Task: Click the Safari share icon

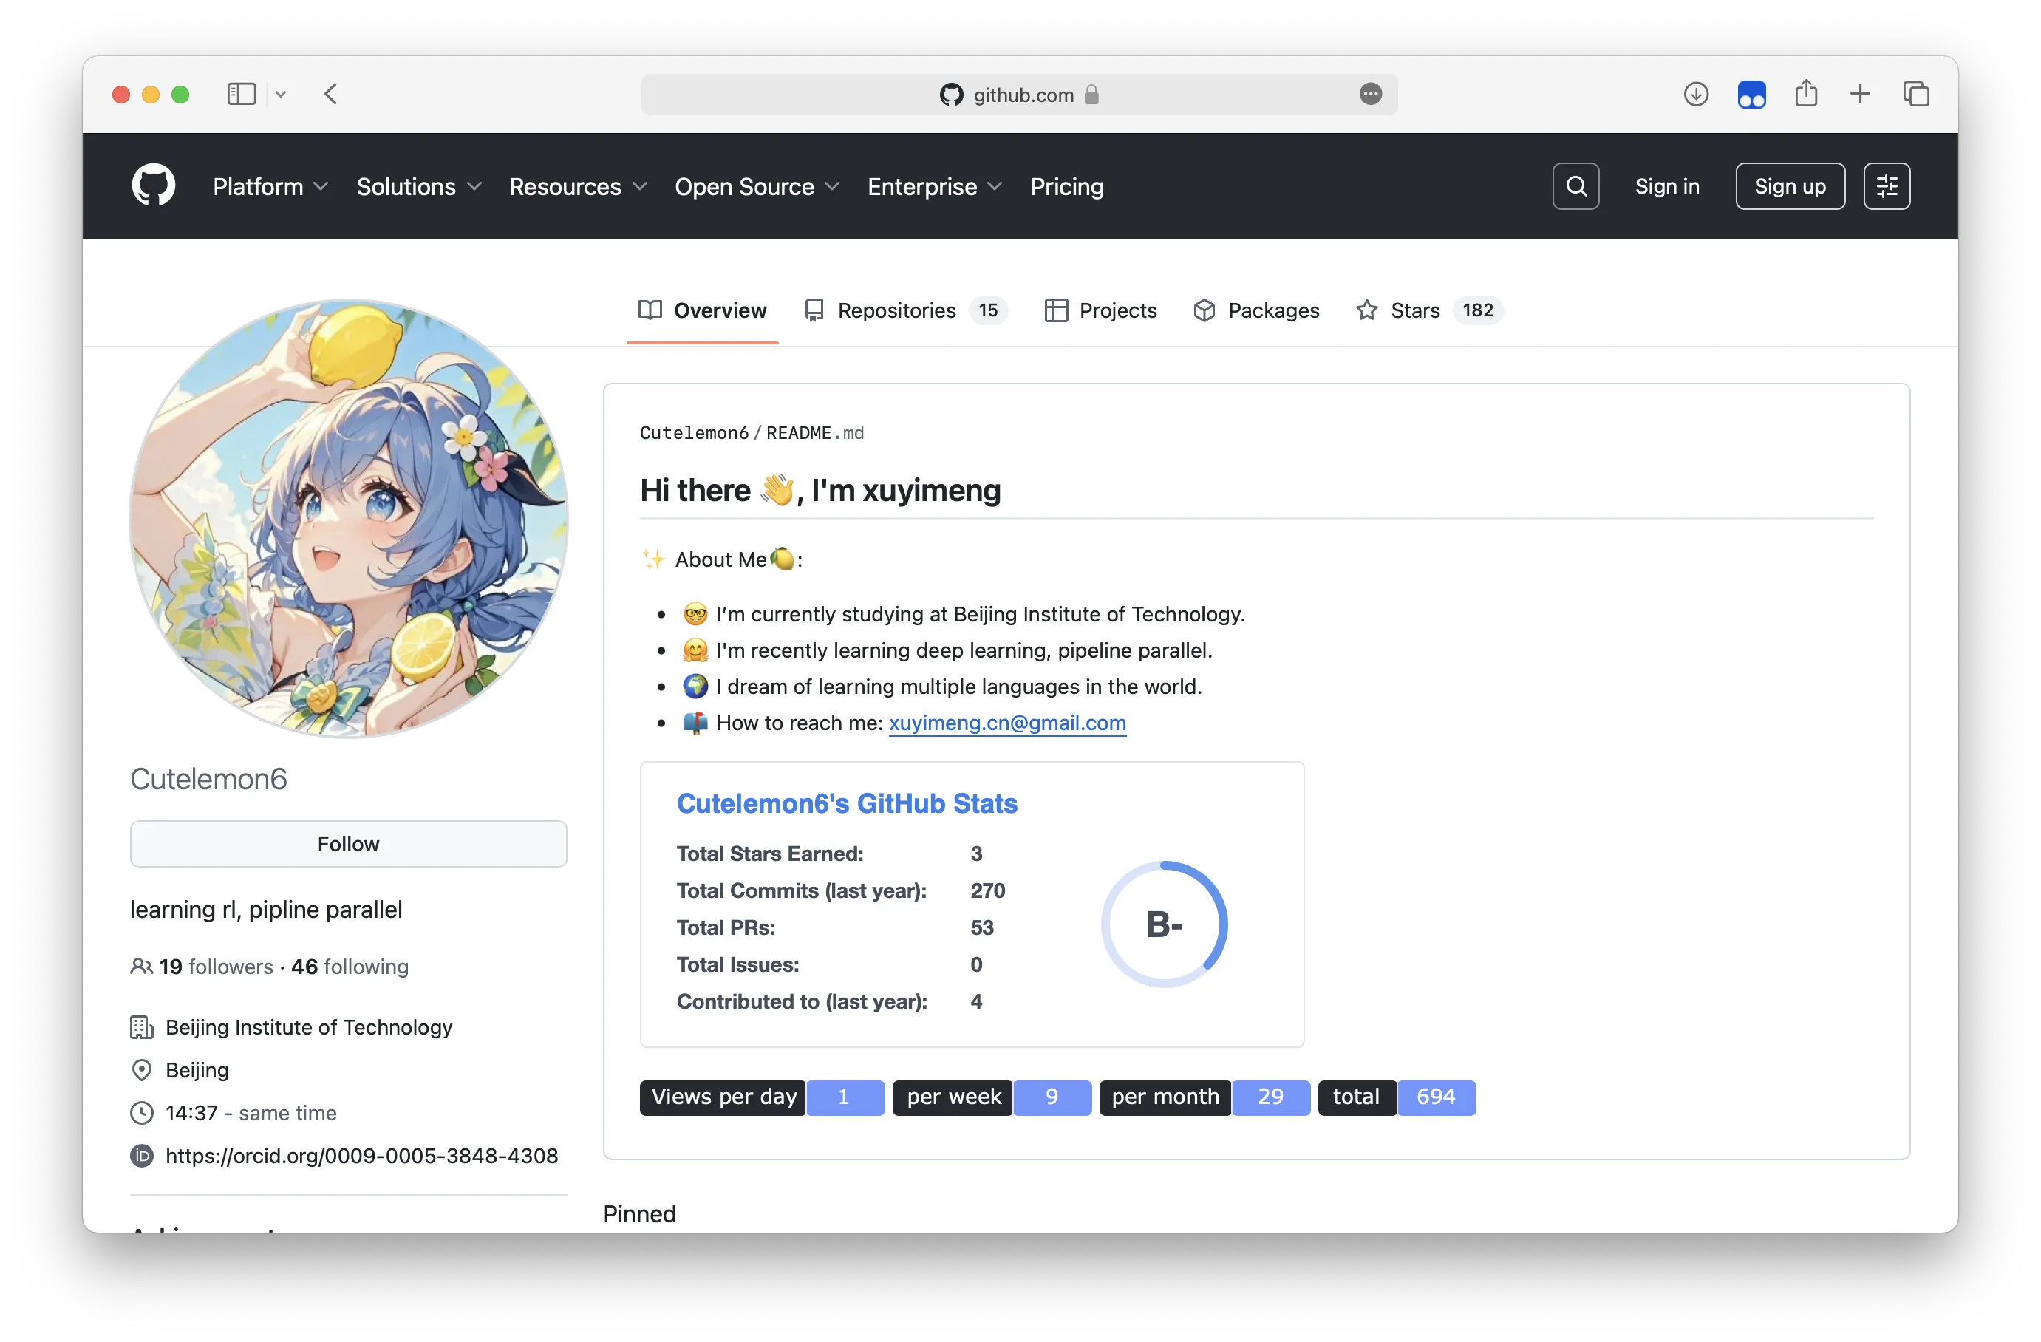Action: 1806,93
